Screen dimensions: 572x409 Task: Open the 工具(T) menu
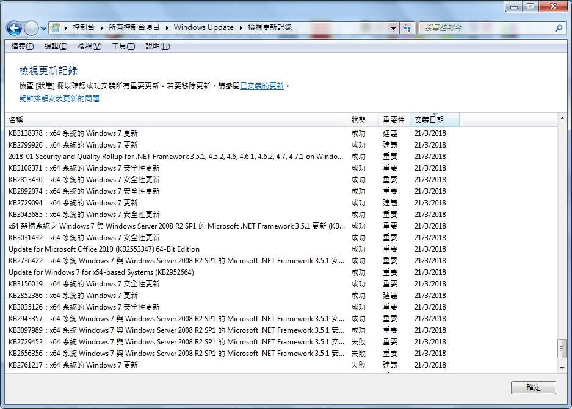tap(123, 46)
